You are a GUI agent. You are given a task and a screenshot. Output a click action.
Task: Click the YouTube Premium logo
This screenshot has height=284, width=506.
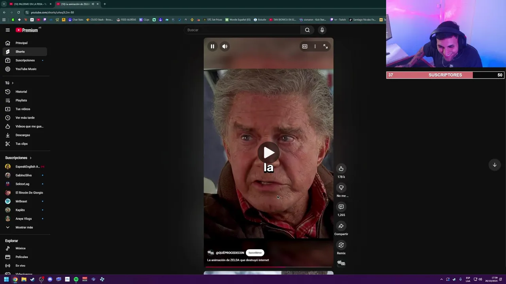point(27,30)
